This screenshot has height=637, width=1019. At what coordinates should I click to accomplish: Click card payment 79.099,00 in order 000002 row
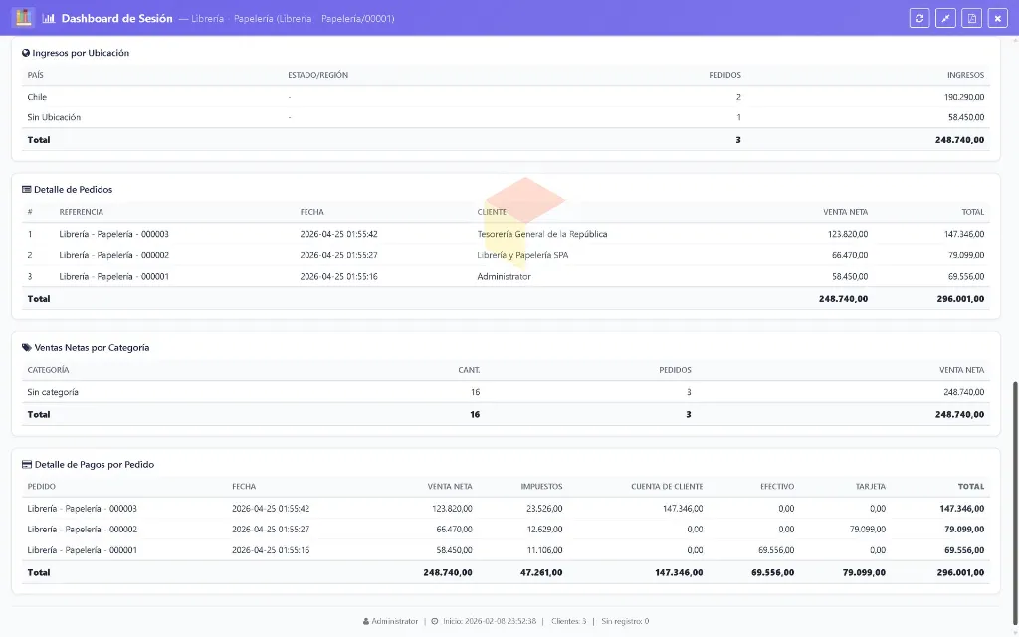pos(867,530)
